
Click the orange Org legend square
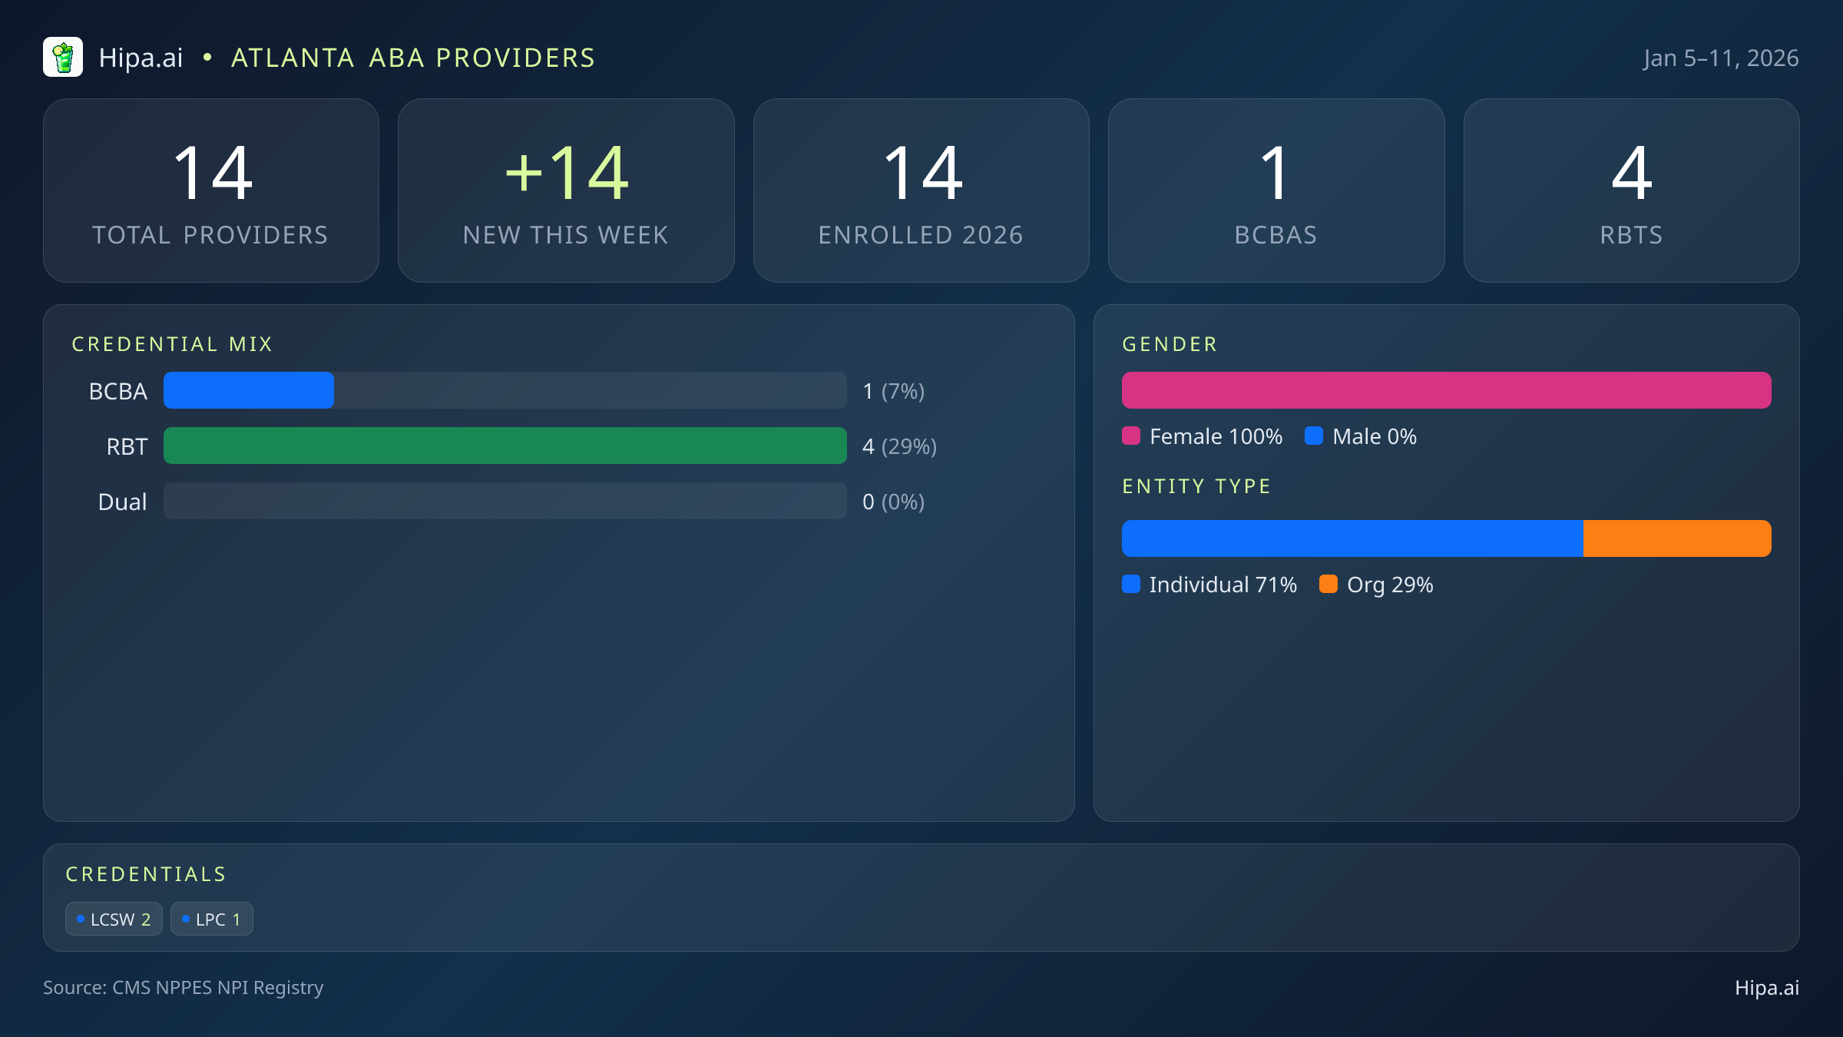[1330, 584]
